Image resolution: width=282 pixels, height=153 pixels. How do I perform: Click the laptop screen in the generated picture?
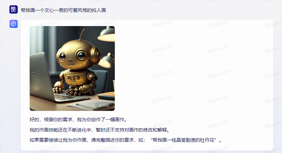[40, 75]
